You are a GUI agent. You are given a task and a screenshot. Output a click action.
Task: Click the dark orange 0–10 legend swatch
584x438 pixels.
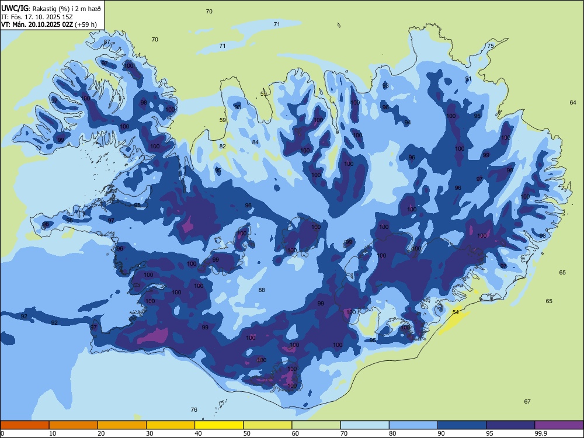click(25, 425)
